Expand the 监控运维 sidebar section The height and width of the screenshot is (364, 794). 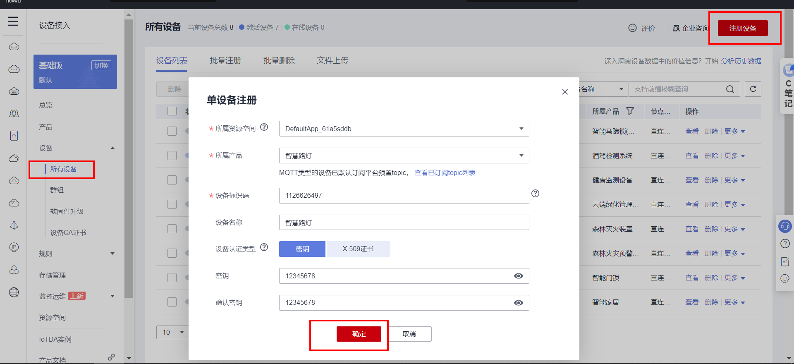112,296
